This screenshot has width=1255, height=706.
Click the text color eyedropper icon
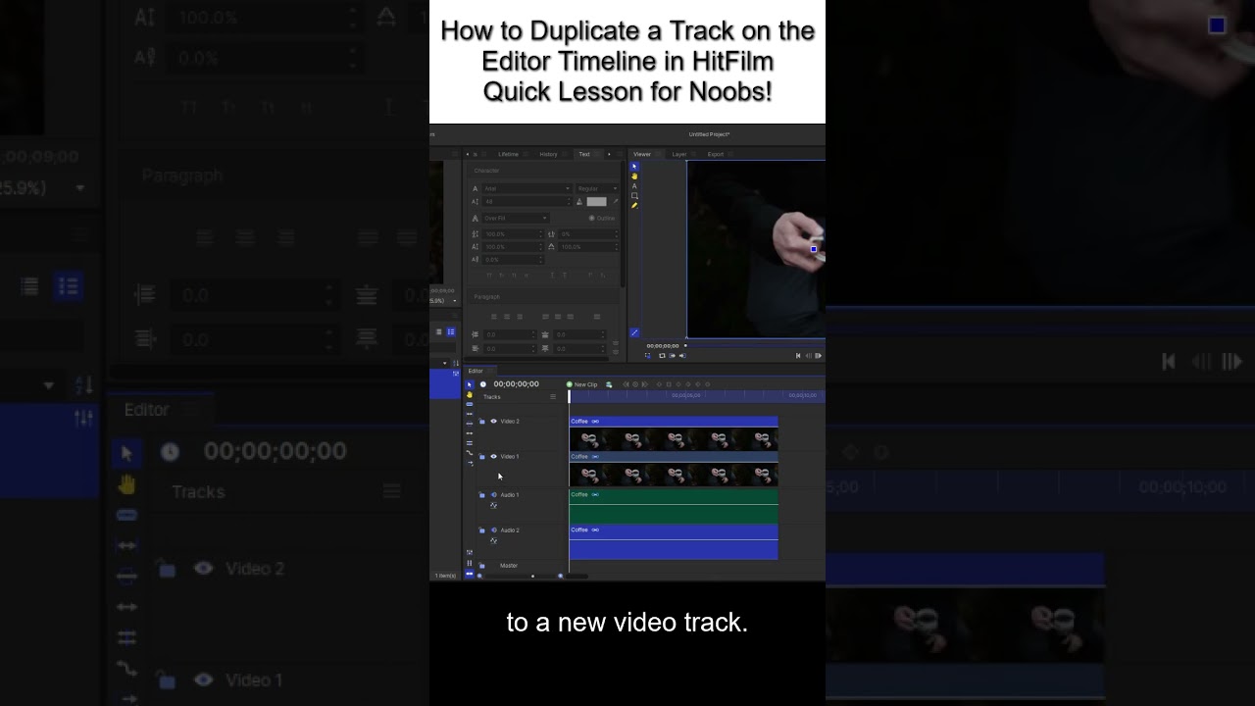[x=616, y=201]
